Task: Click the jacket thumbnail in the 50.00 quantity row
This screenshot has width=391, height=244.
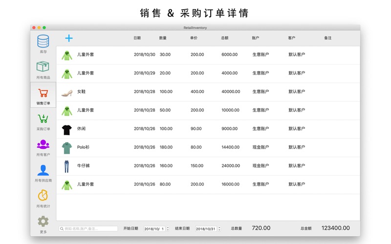Action: (x=67, y=111)
